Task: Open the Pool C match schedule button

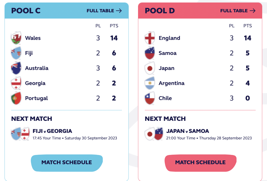Action: [x=67, y=163]
